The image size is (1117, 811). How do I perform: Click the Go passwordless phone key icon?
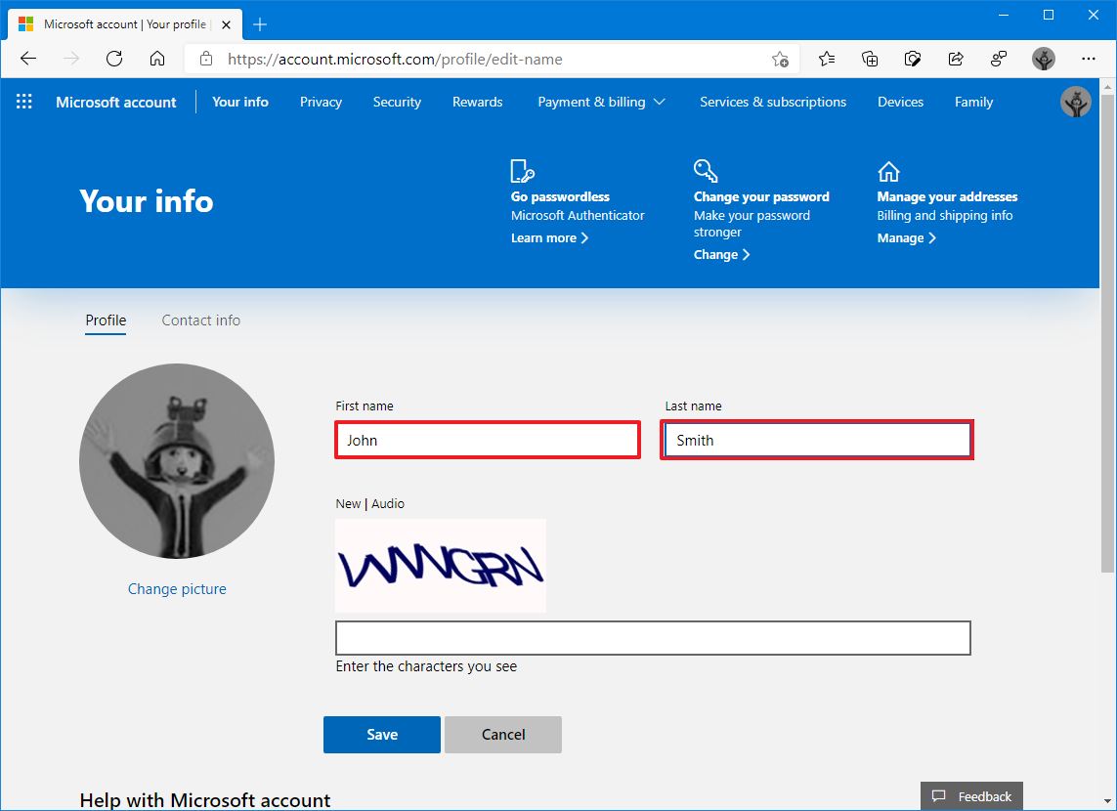(522, 171)
